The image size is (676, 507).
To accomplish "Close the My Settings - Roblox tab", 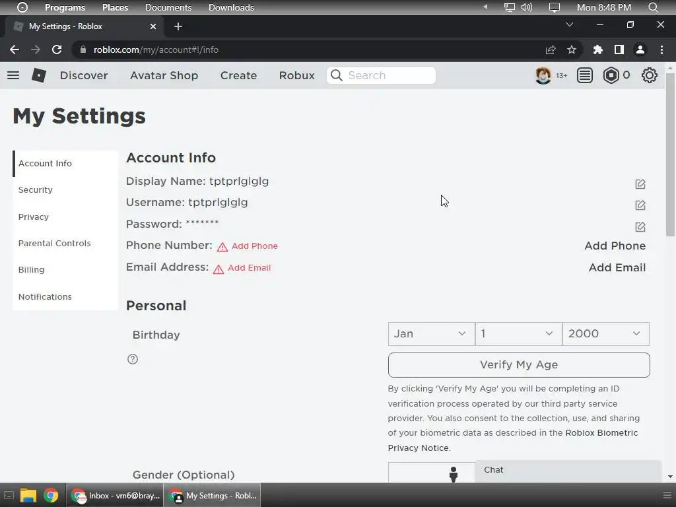I will (153, 26).
